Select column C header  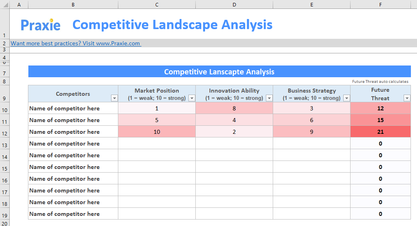point(157,4)
